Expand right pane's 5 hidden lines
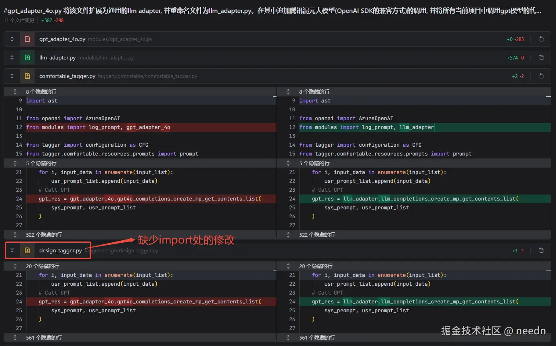 tap(288, 163)
